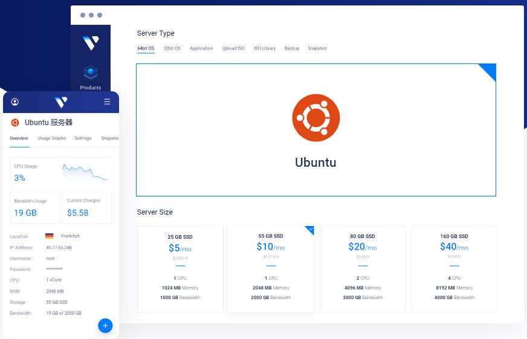Switch to the Application tab
527x339 pixels.
click(x=201, y=48)
